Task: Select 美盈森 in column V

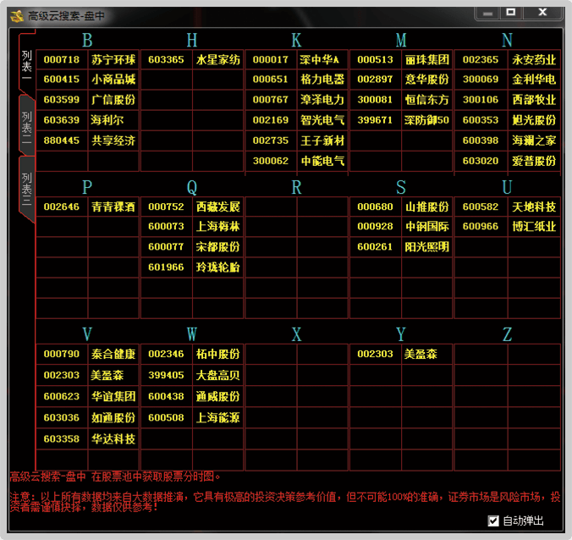Action: point(107,375)
